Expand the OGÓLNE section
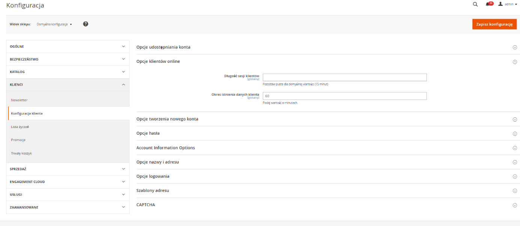520x226 pixels. (x=68, y=46)
